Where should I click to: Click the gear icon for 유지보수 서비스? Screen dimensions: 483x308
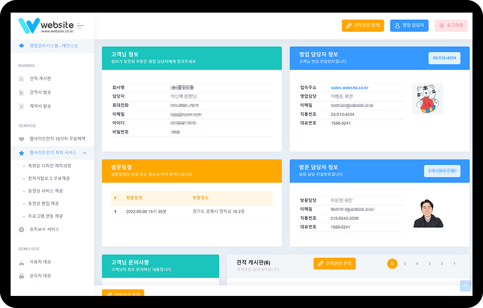[x=22, y=229]
